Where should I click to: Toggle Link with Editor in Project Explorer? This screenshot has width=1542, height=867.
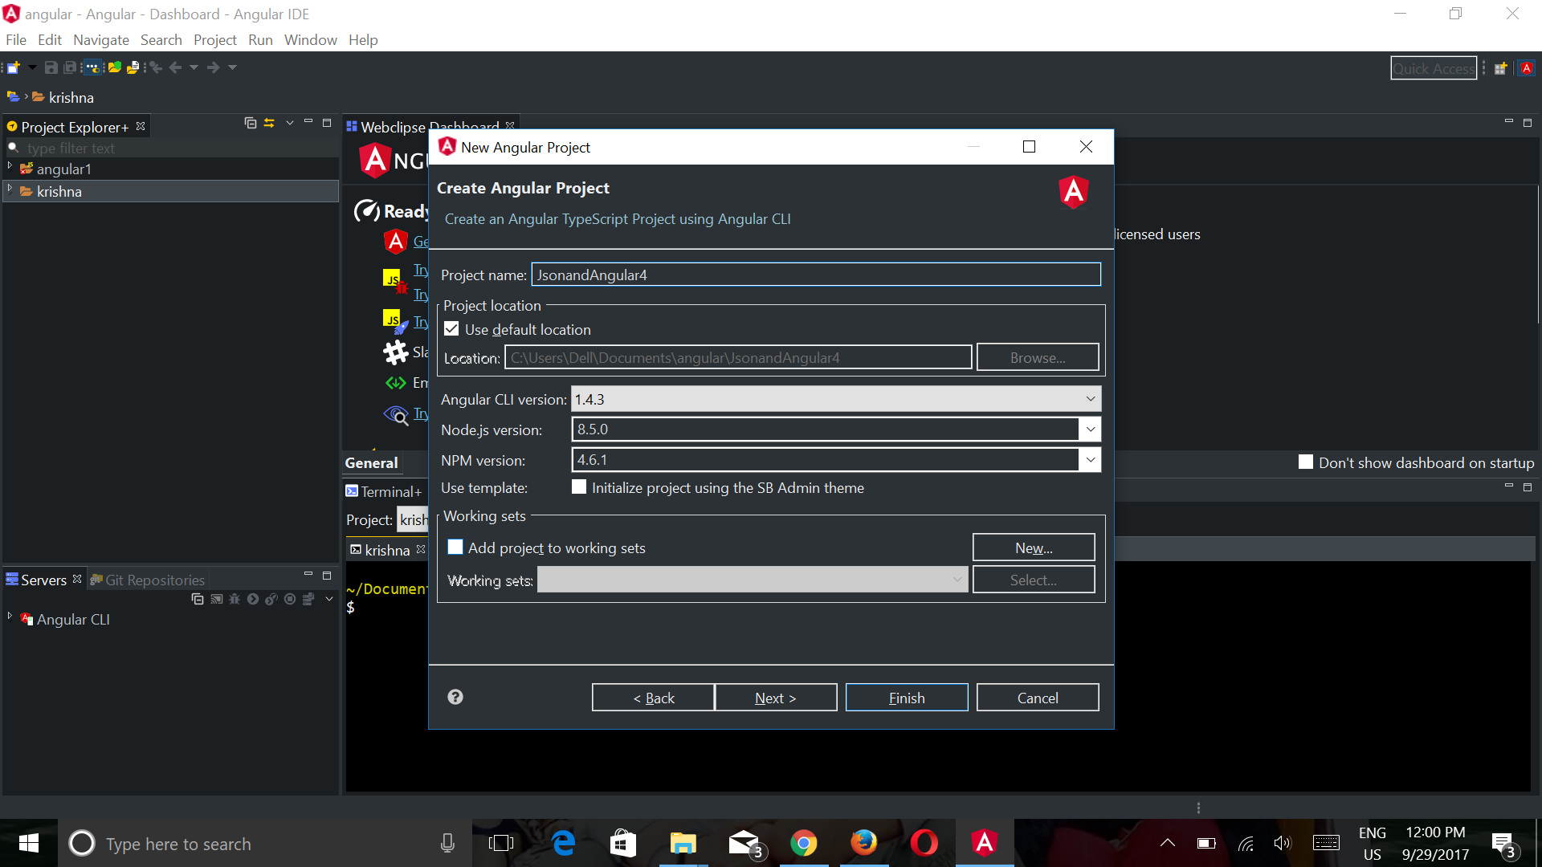click(x=269, y=123)
